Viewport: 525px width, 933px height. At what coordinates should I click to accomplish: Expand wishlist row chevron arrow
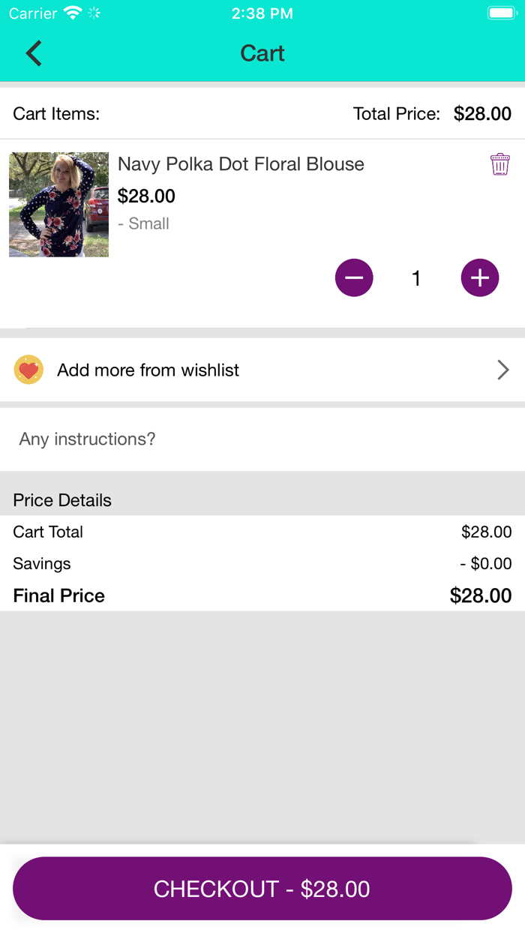pyautogui.click(x=503, y=370)
